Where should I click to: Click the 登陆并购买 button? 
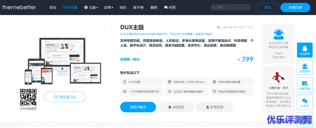point(138,107)
